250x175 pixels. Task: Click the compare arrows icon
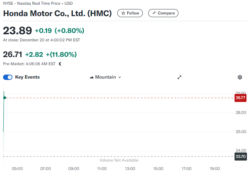click(x=154, y=13)
